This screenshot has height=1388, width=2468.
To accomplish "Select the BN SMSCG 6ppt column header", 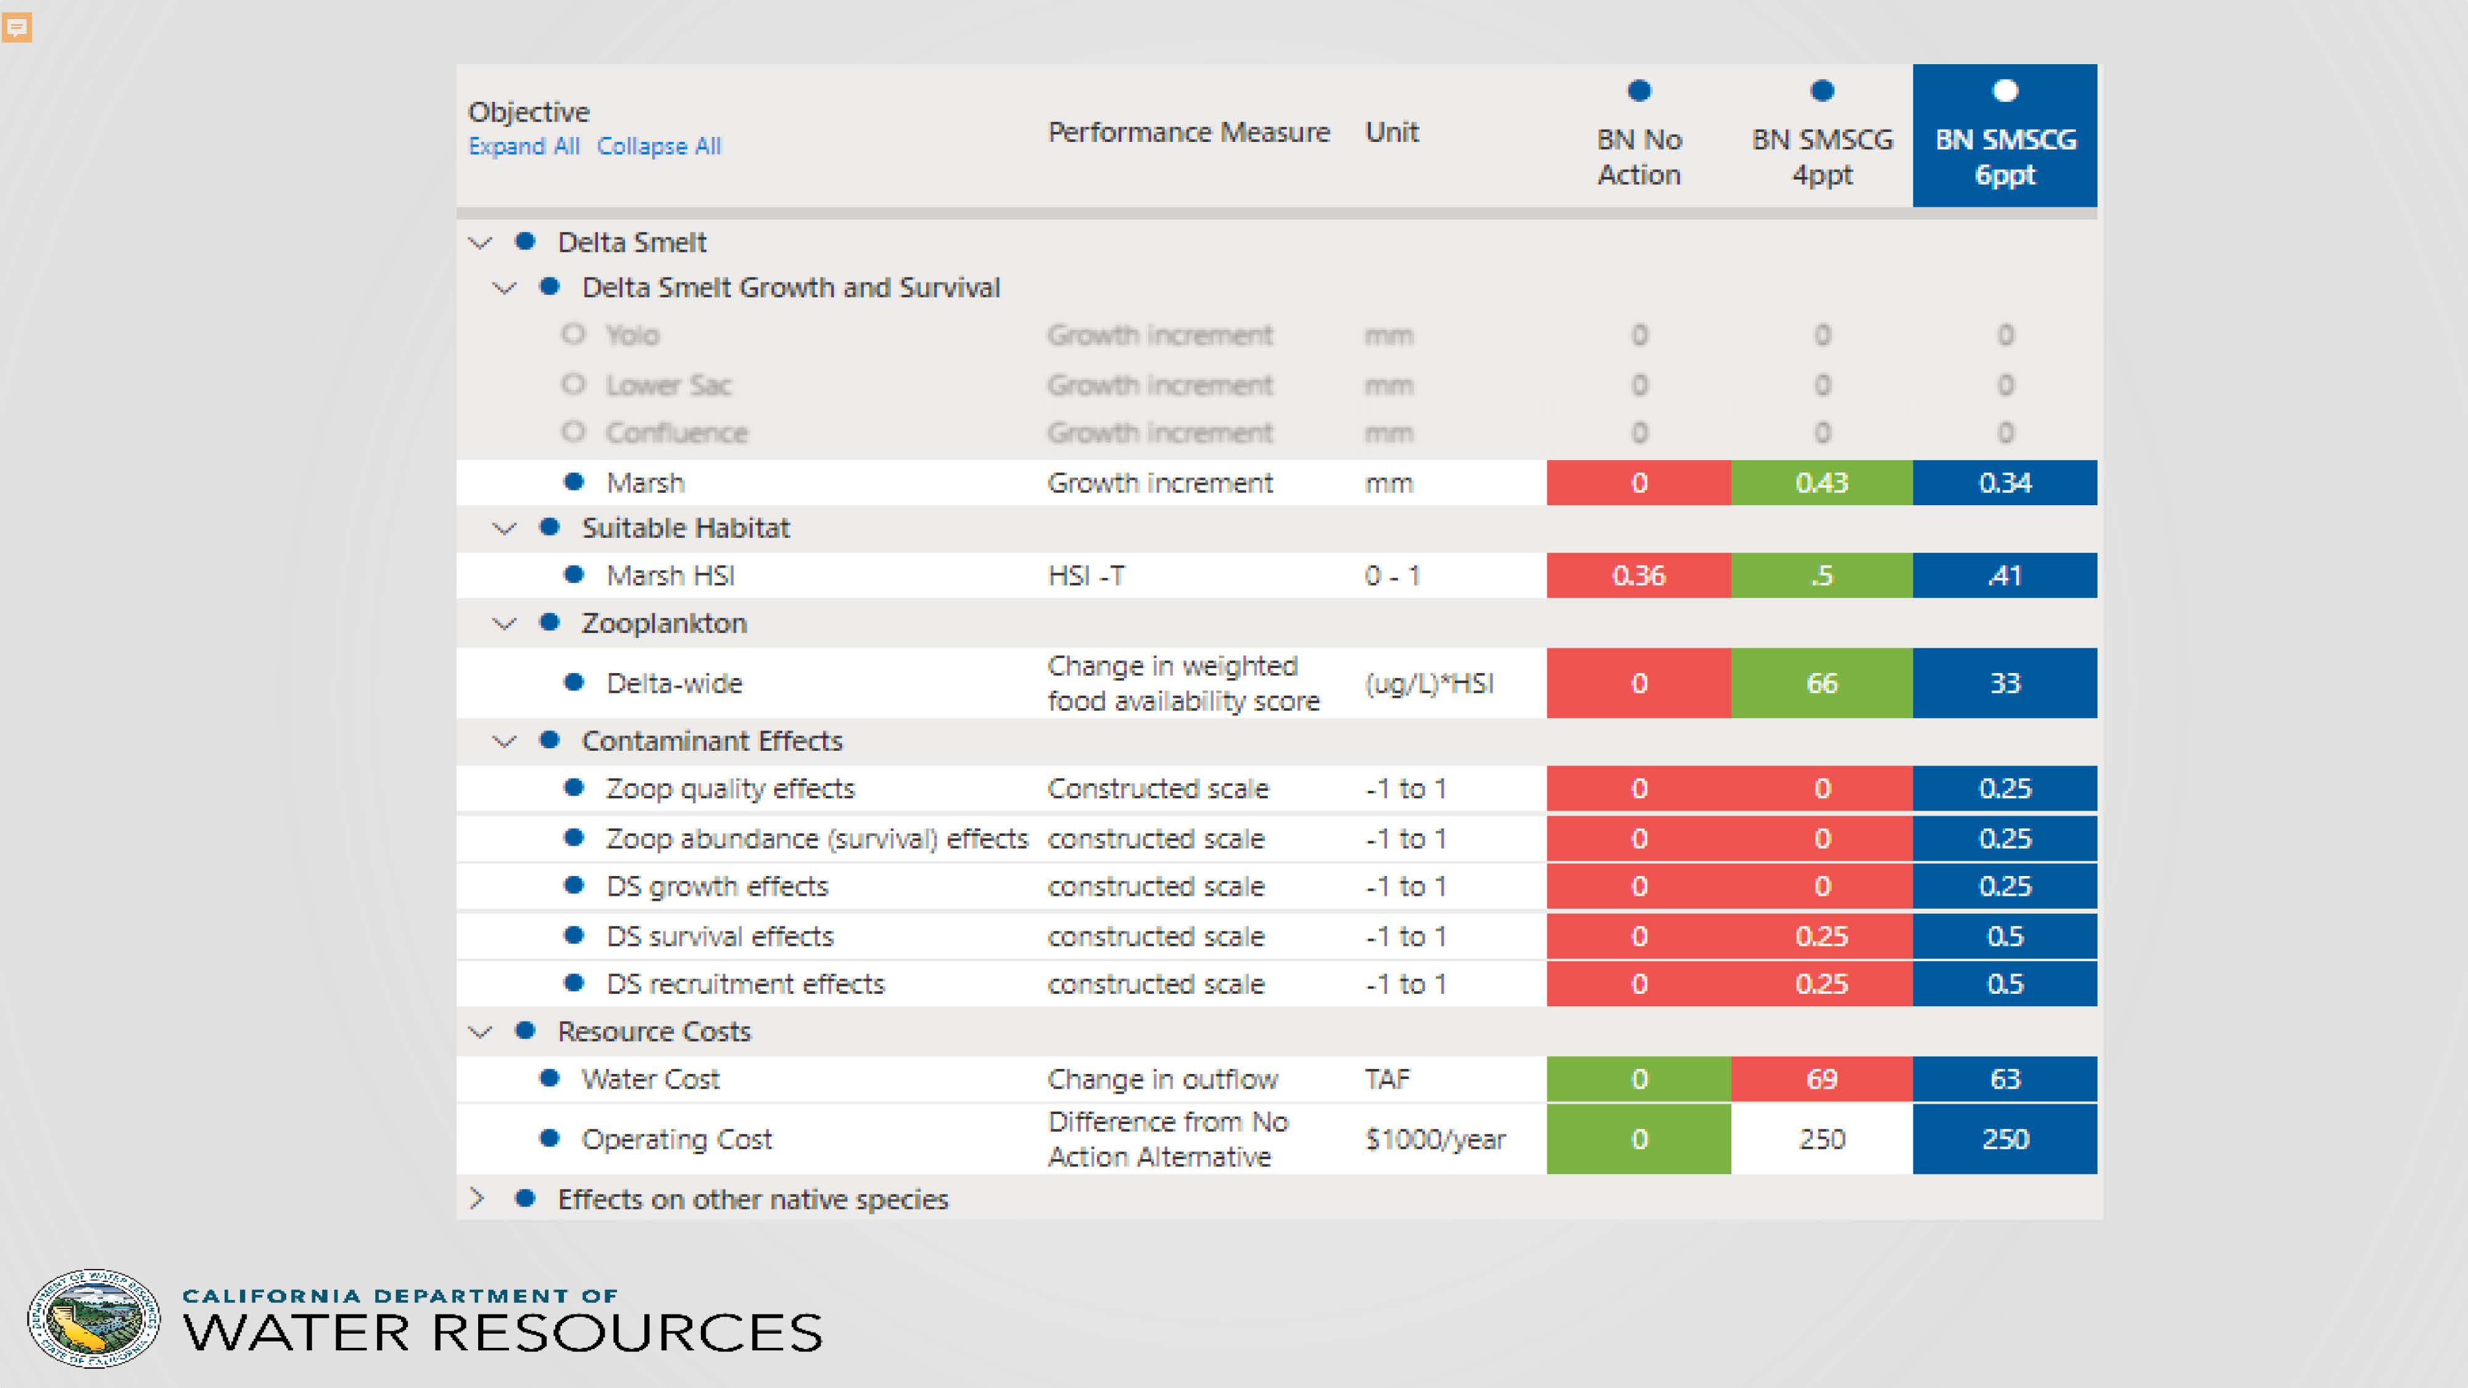I will click(x=2005, y=136).
